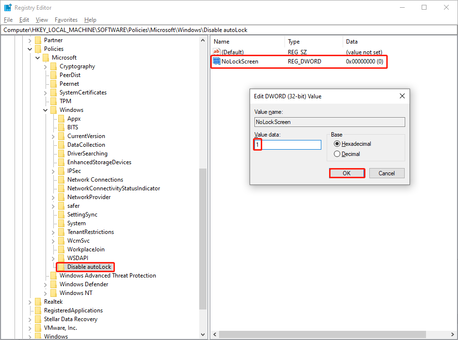Collapse the Policies tree node
The width and height of the screenshot is (458, 340).
click(30, 49)
